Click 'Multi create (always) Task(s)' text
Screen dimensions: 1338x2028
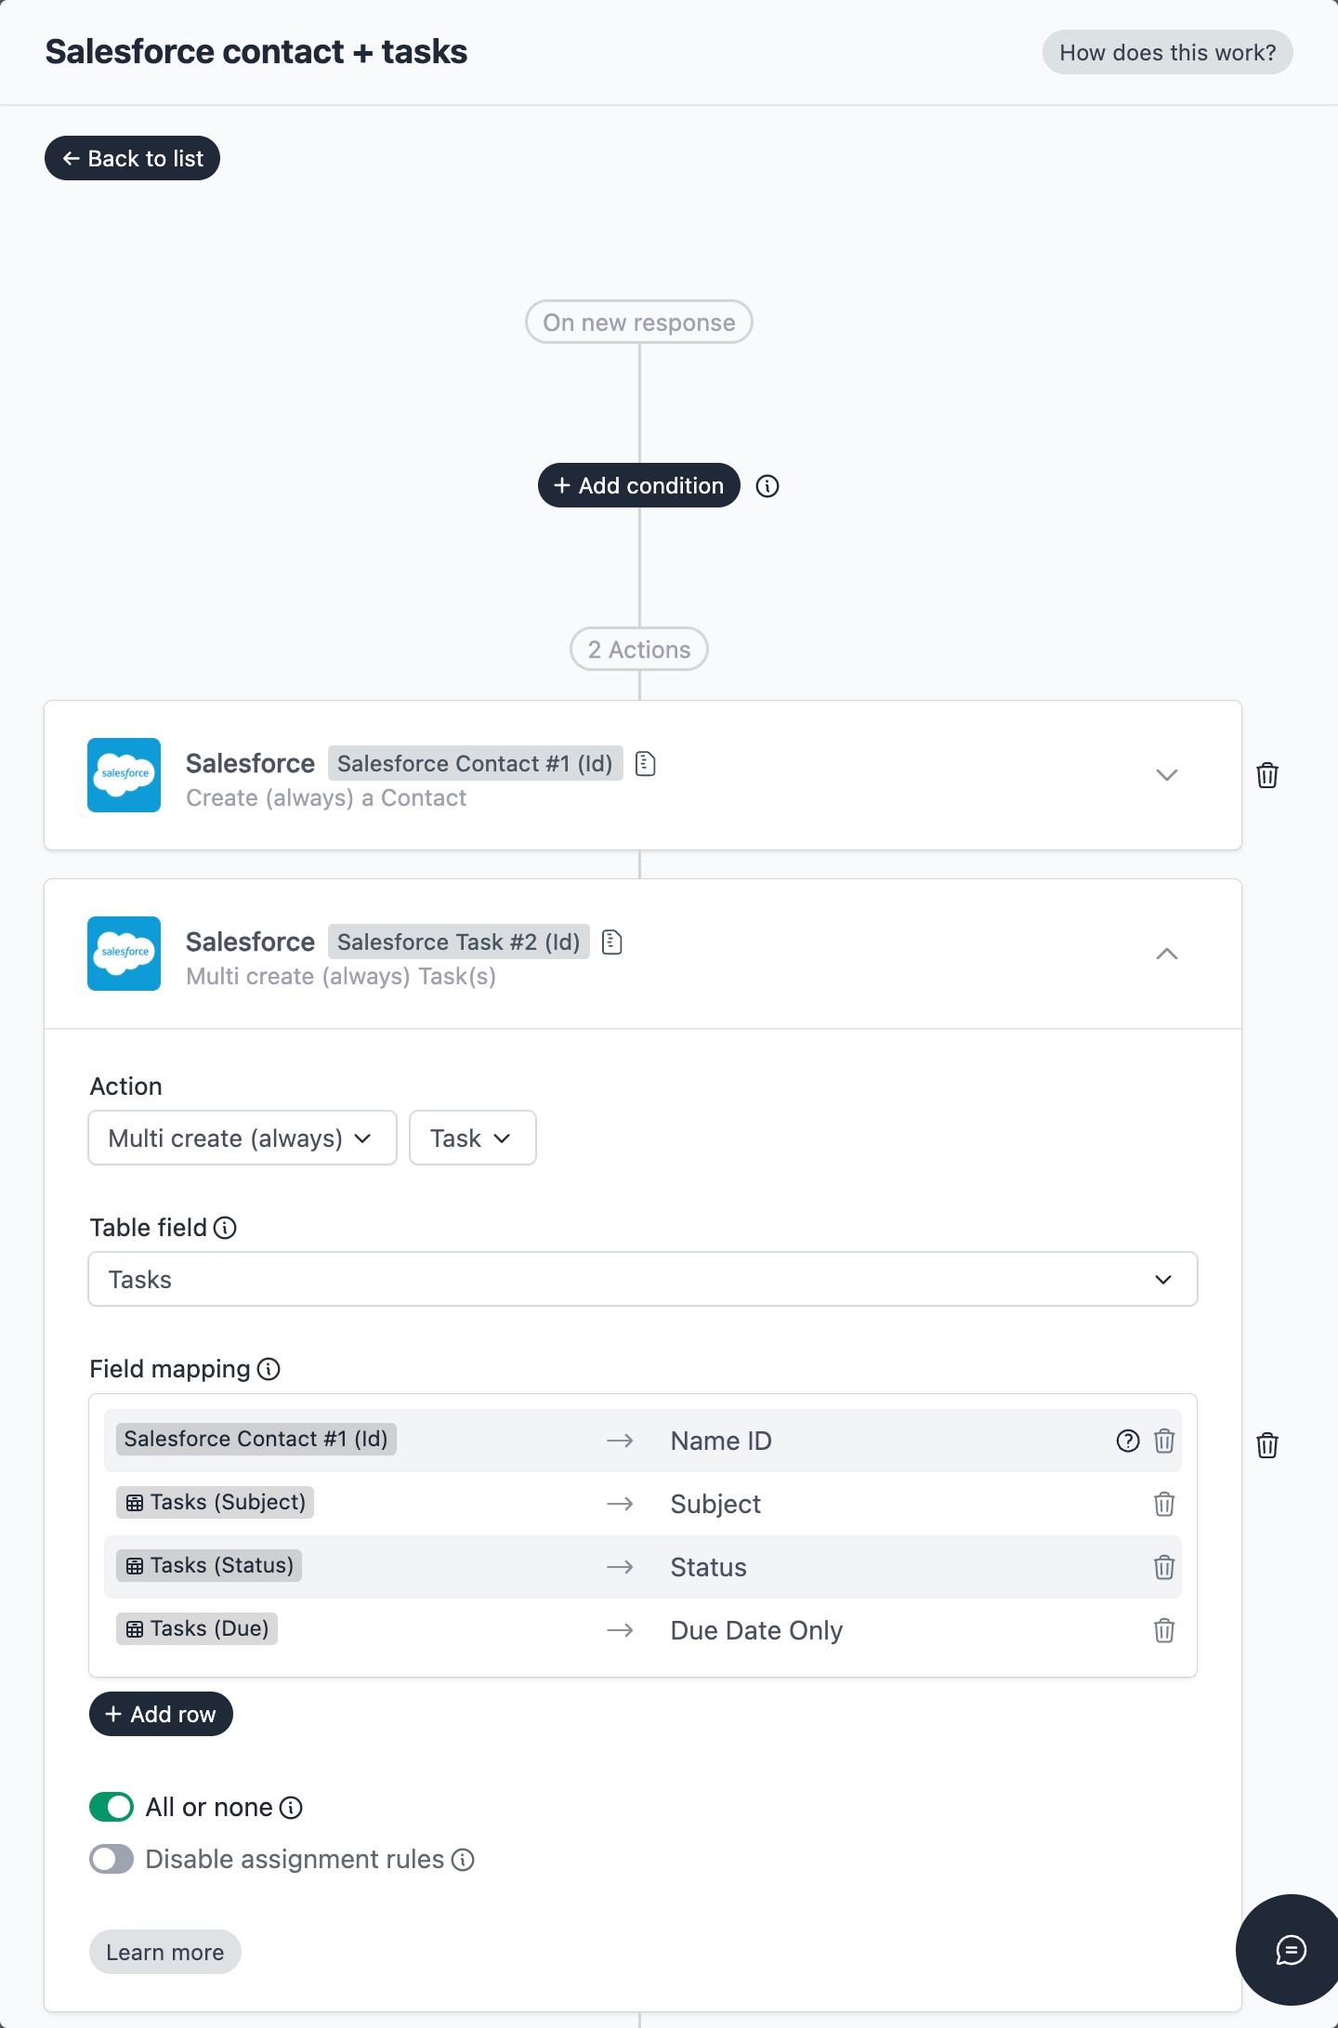point(341,976)
